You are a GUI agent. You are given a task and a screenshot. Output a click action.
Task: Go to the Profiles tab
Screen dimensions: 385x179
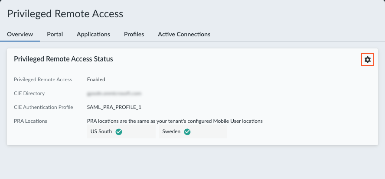pos(134,34)
